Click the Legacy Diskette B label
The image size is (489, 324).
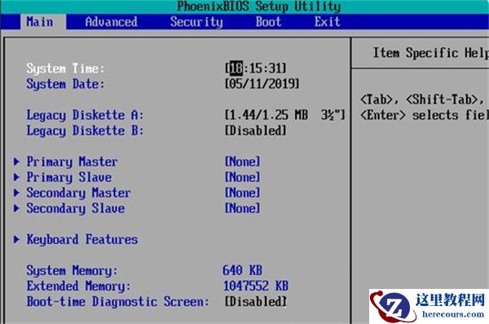coord(85,131)
